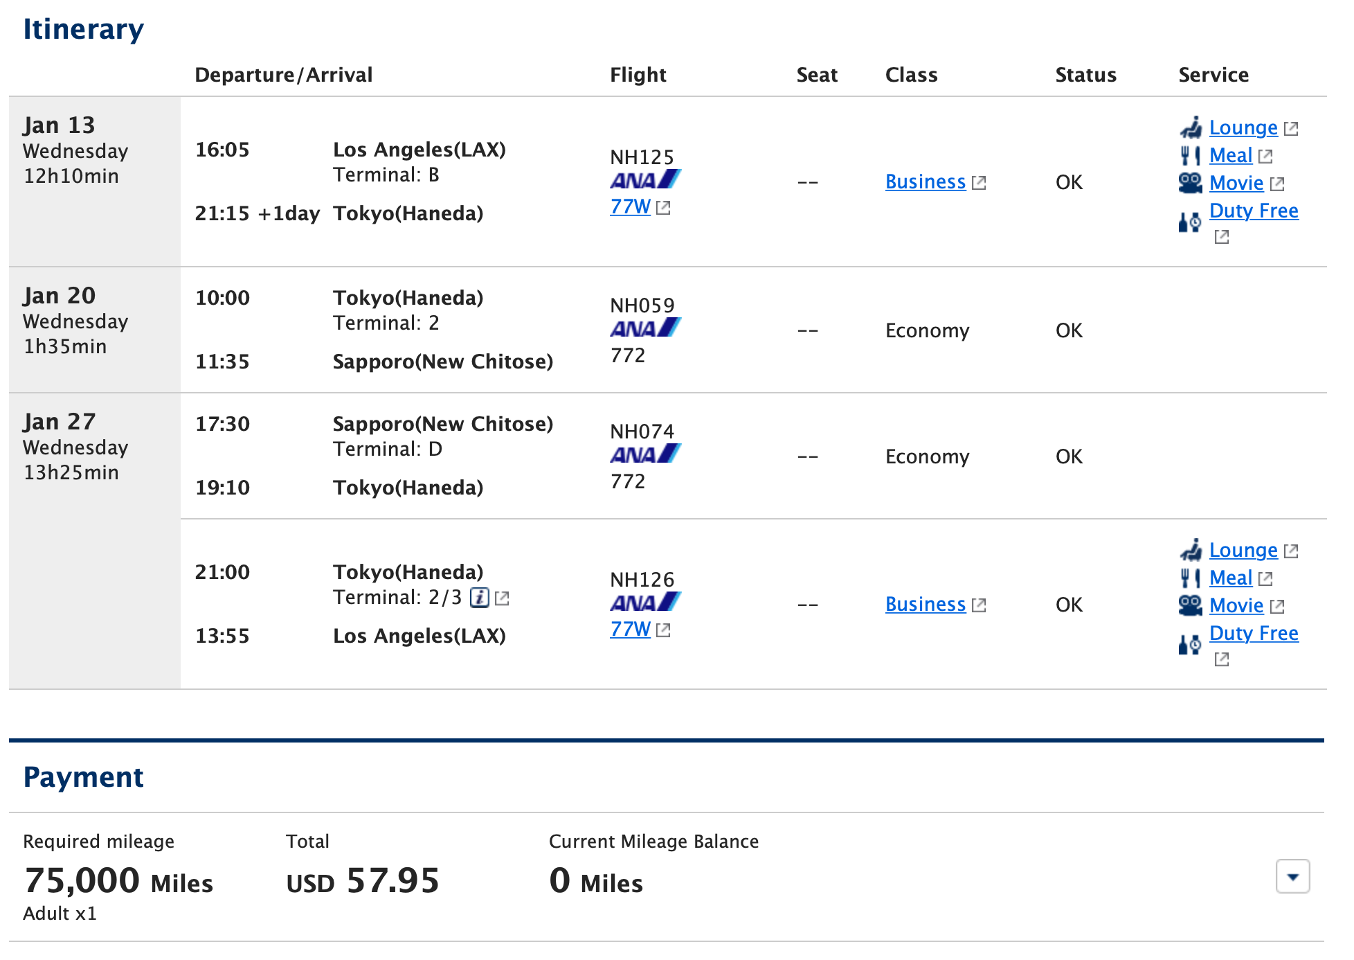Screen dimensions: 1354x960
Task: Open the aircraft link 77W for NH125
Action: pyautogui.click(x=630, y=206)
